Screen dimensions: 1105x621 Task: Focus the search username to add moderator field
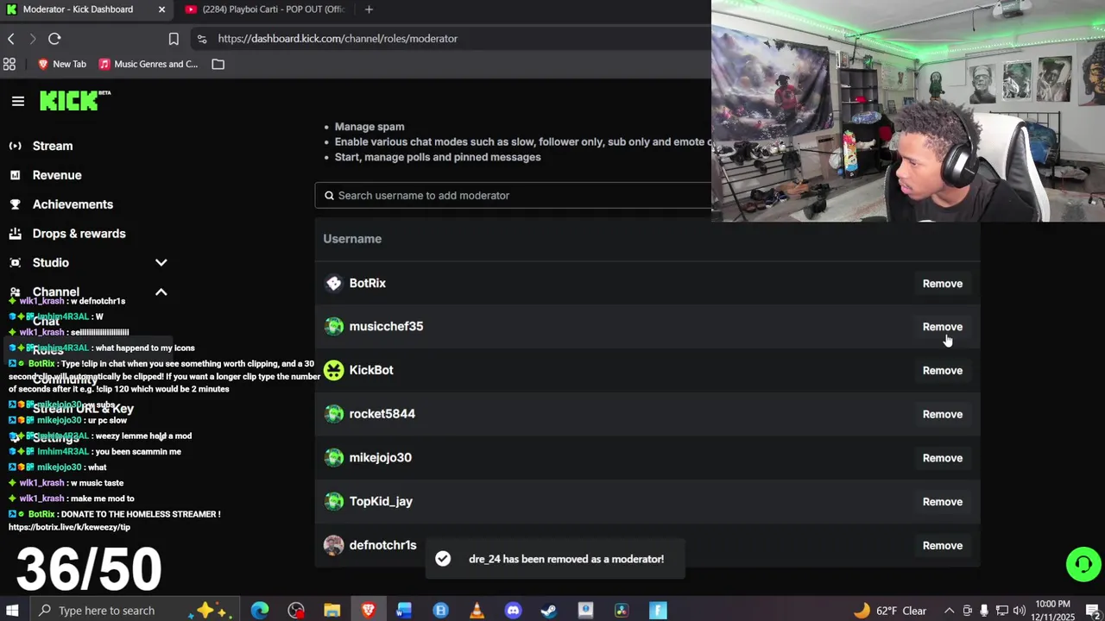point(514,196)
